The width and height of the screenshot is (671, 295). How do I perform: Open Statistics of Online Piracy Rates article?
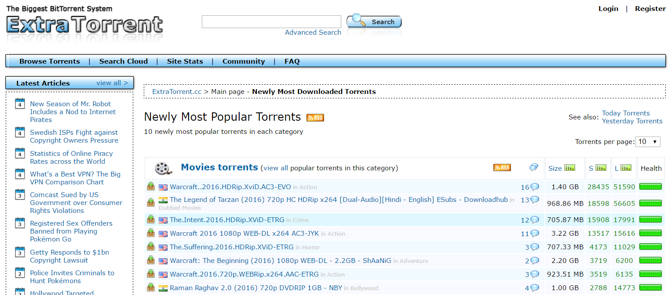(71, 158)
